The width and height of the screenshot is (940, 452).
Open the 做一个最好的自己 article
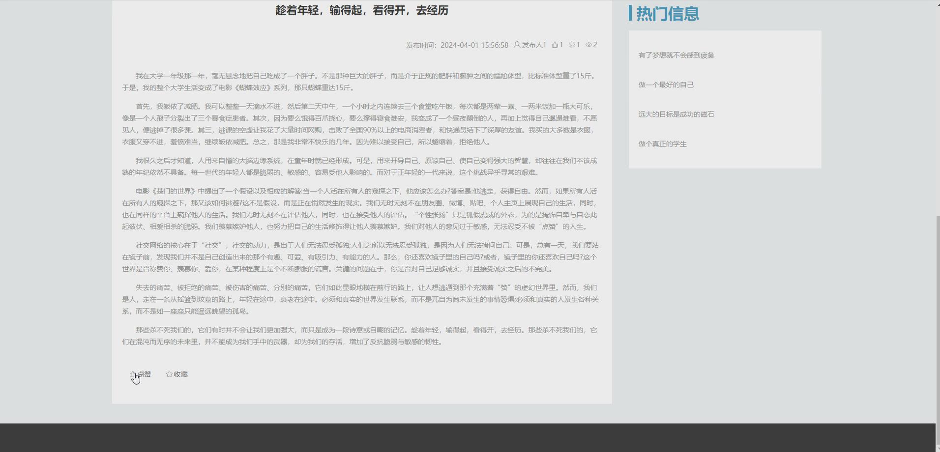pyautogui.click(x=666, y=85)
